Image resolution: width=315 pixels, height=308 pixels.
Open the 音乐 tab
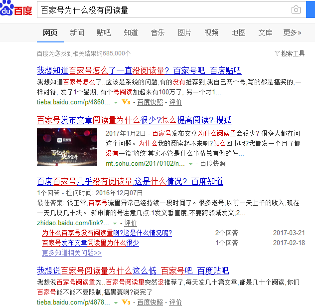click(x=157, y=32)
